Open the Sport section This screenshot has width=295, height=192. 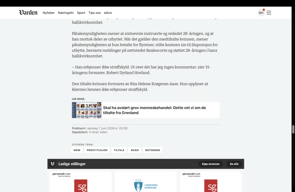point(81,13)
